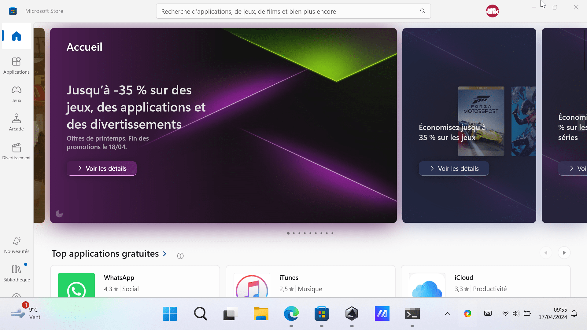587x330 pixels.
Task: Select the first carousel page dot
Action: click(x=288, y=233)
